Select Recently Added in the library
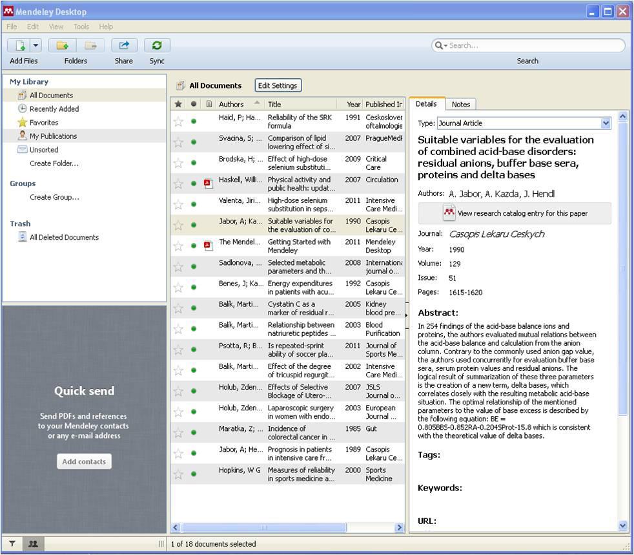634x555 pixels. click(84, 109)
